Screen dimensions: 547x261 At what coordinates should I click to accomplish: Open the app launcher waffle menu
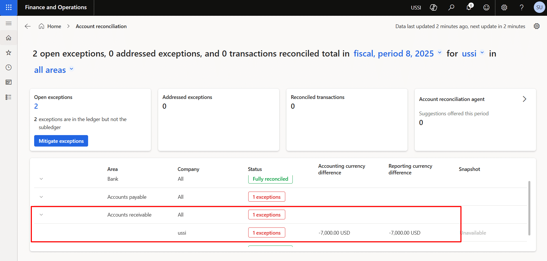9,7
